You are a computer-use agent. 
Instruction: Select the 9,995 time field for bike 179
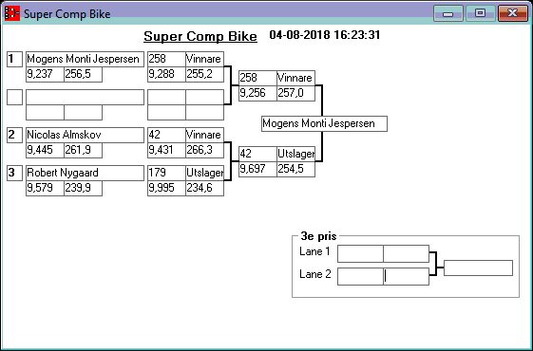tap(166, 188)
